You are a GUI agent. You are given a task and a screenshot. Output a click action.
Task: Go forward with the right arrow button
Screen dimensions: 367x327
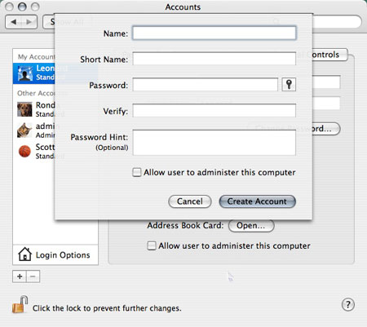[29, 22]
